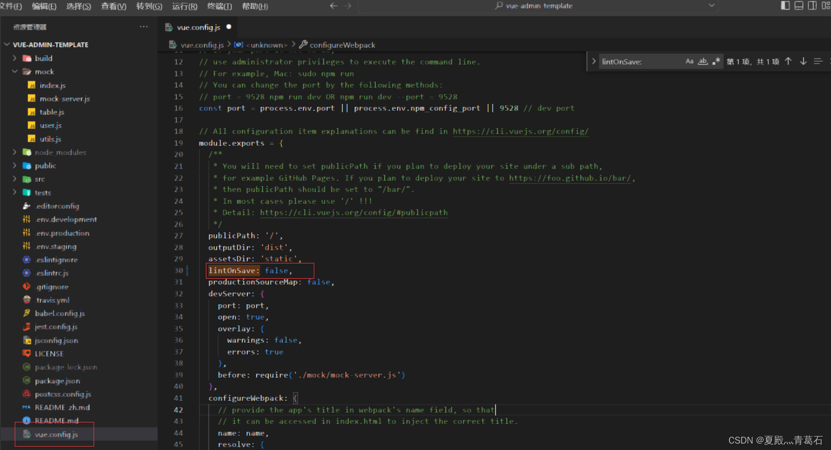Open the 选择(S) menu
Screen dimensions: 831x450
pyautogui.click(x=78, y=6)
